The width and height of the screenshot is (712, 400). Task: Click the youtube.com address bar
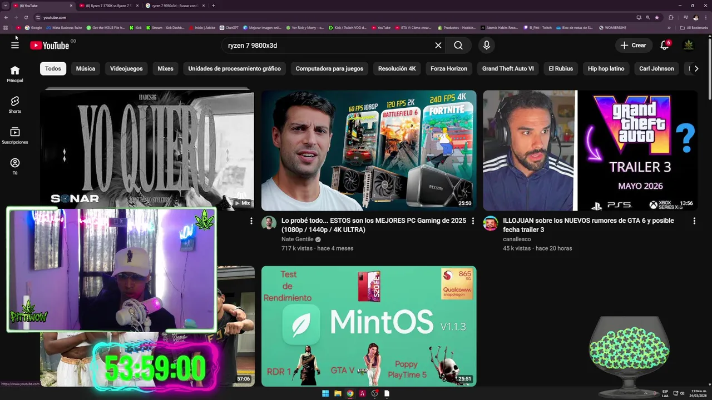(x=334, y=17)
